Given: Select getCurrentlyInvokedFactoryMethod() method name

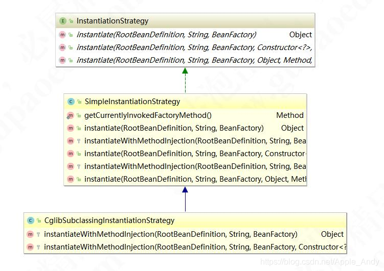Looking at the screenshot, I should click(148, 115).
